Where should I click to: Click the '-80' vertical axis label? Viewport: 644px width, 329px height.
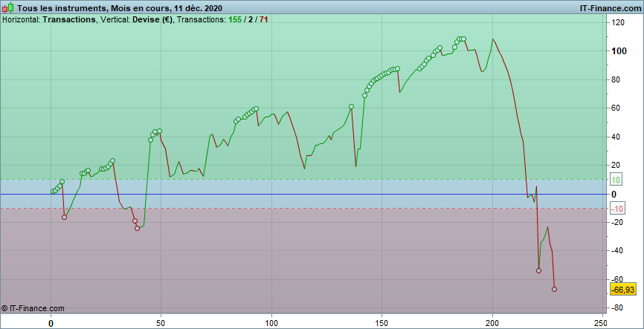(x=617, y=308)
